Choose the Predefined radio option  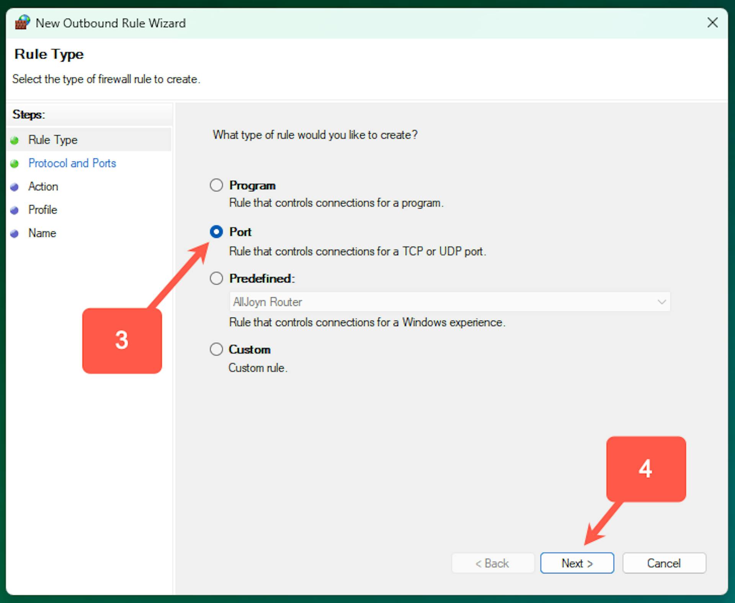tap(216, 278)
